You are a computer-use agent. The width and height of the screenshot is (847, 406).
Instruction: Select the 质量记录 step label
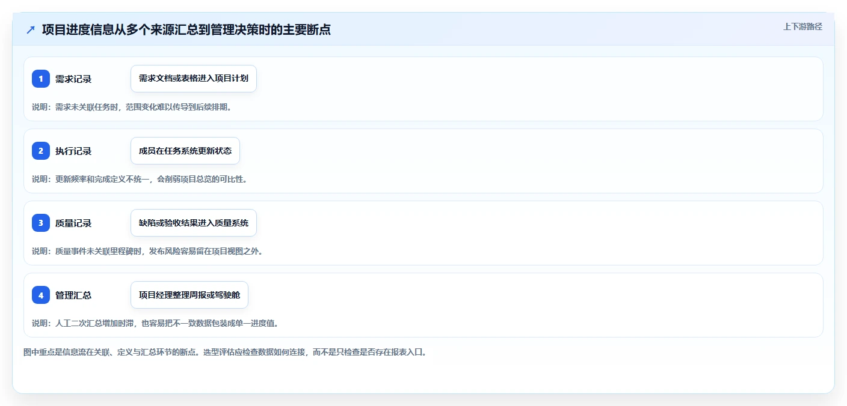coord(73,223)
